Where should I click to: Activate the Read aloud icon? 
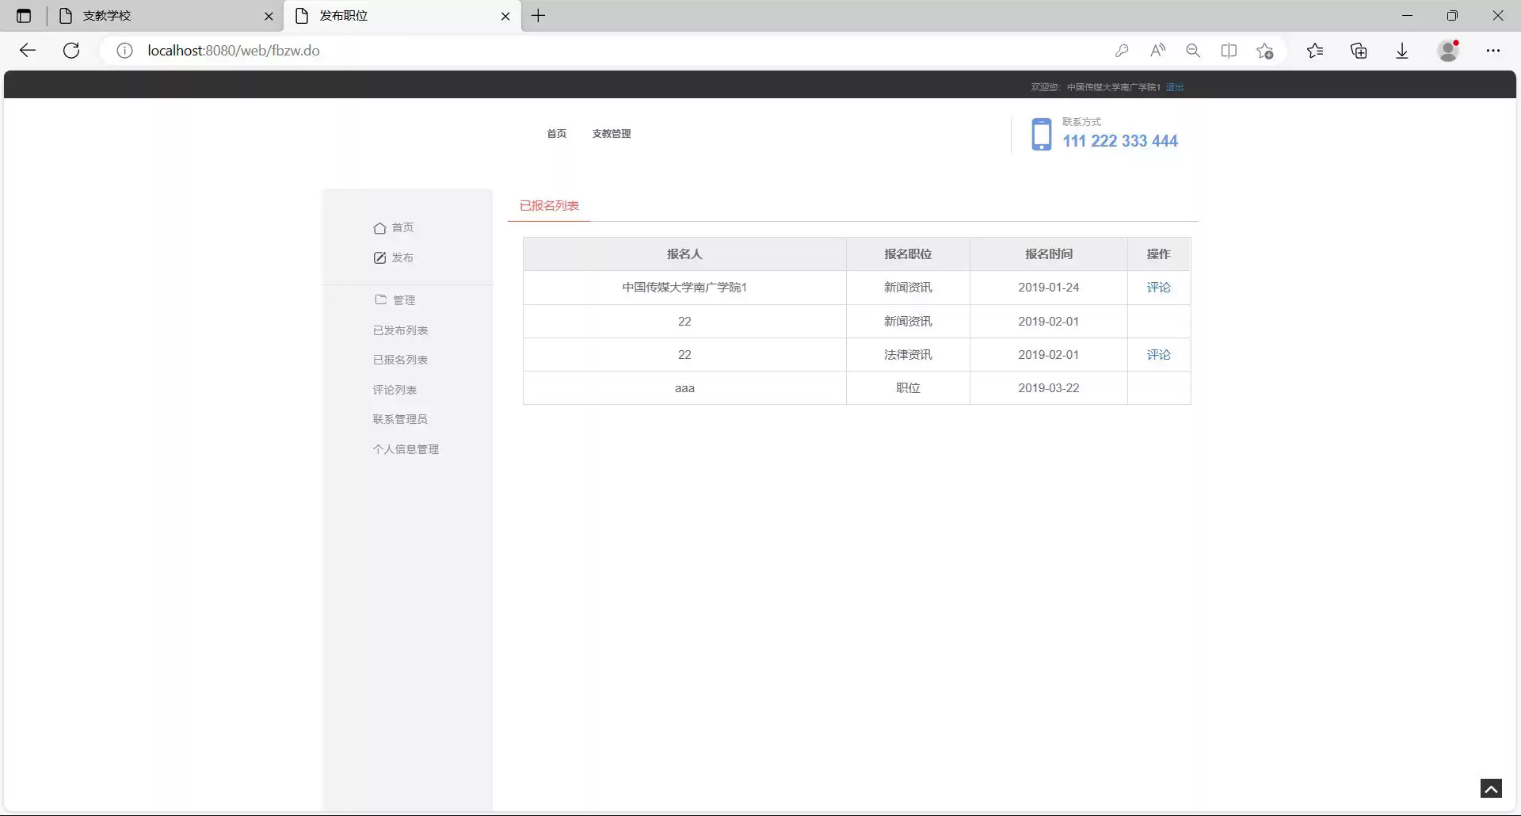1157,51
